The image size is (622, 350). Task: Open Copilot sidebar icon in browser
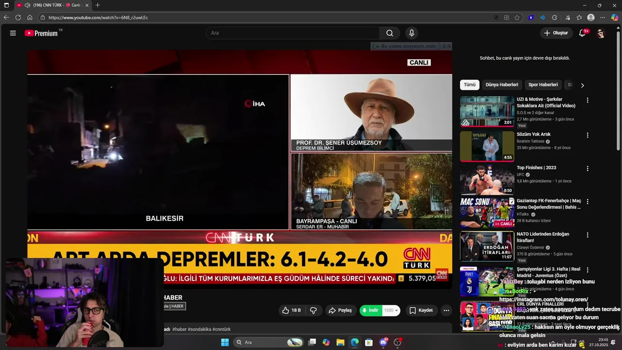tap(615, 17)
